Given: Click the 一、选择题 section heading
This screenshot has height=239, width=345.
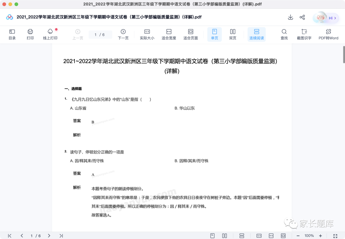Looking at the screenshot, I should (x=73, y=89).
